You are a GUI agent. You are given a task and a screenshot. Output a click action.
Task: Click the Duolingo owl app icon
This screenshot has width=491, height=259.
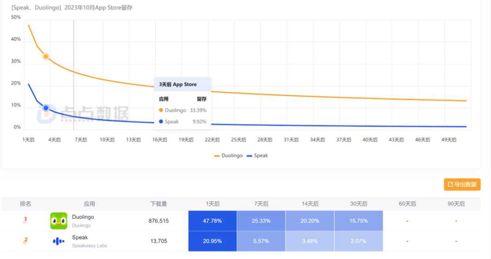(x=59, y=221)
